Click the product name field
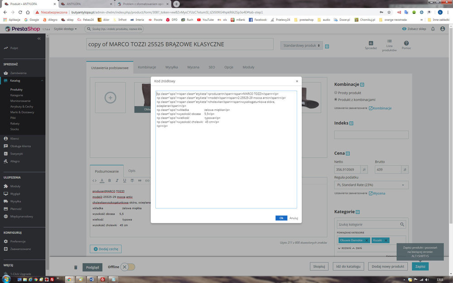Viewport: 453px width, 283px height. click(x=180, y=44)
